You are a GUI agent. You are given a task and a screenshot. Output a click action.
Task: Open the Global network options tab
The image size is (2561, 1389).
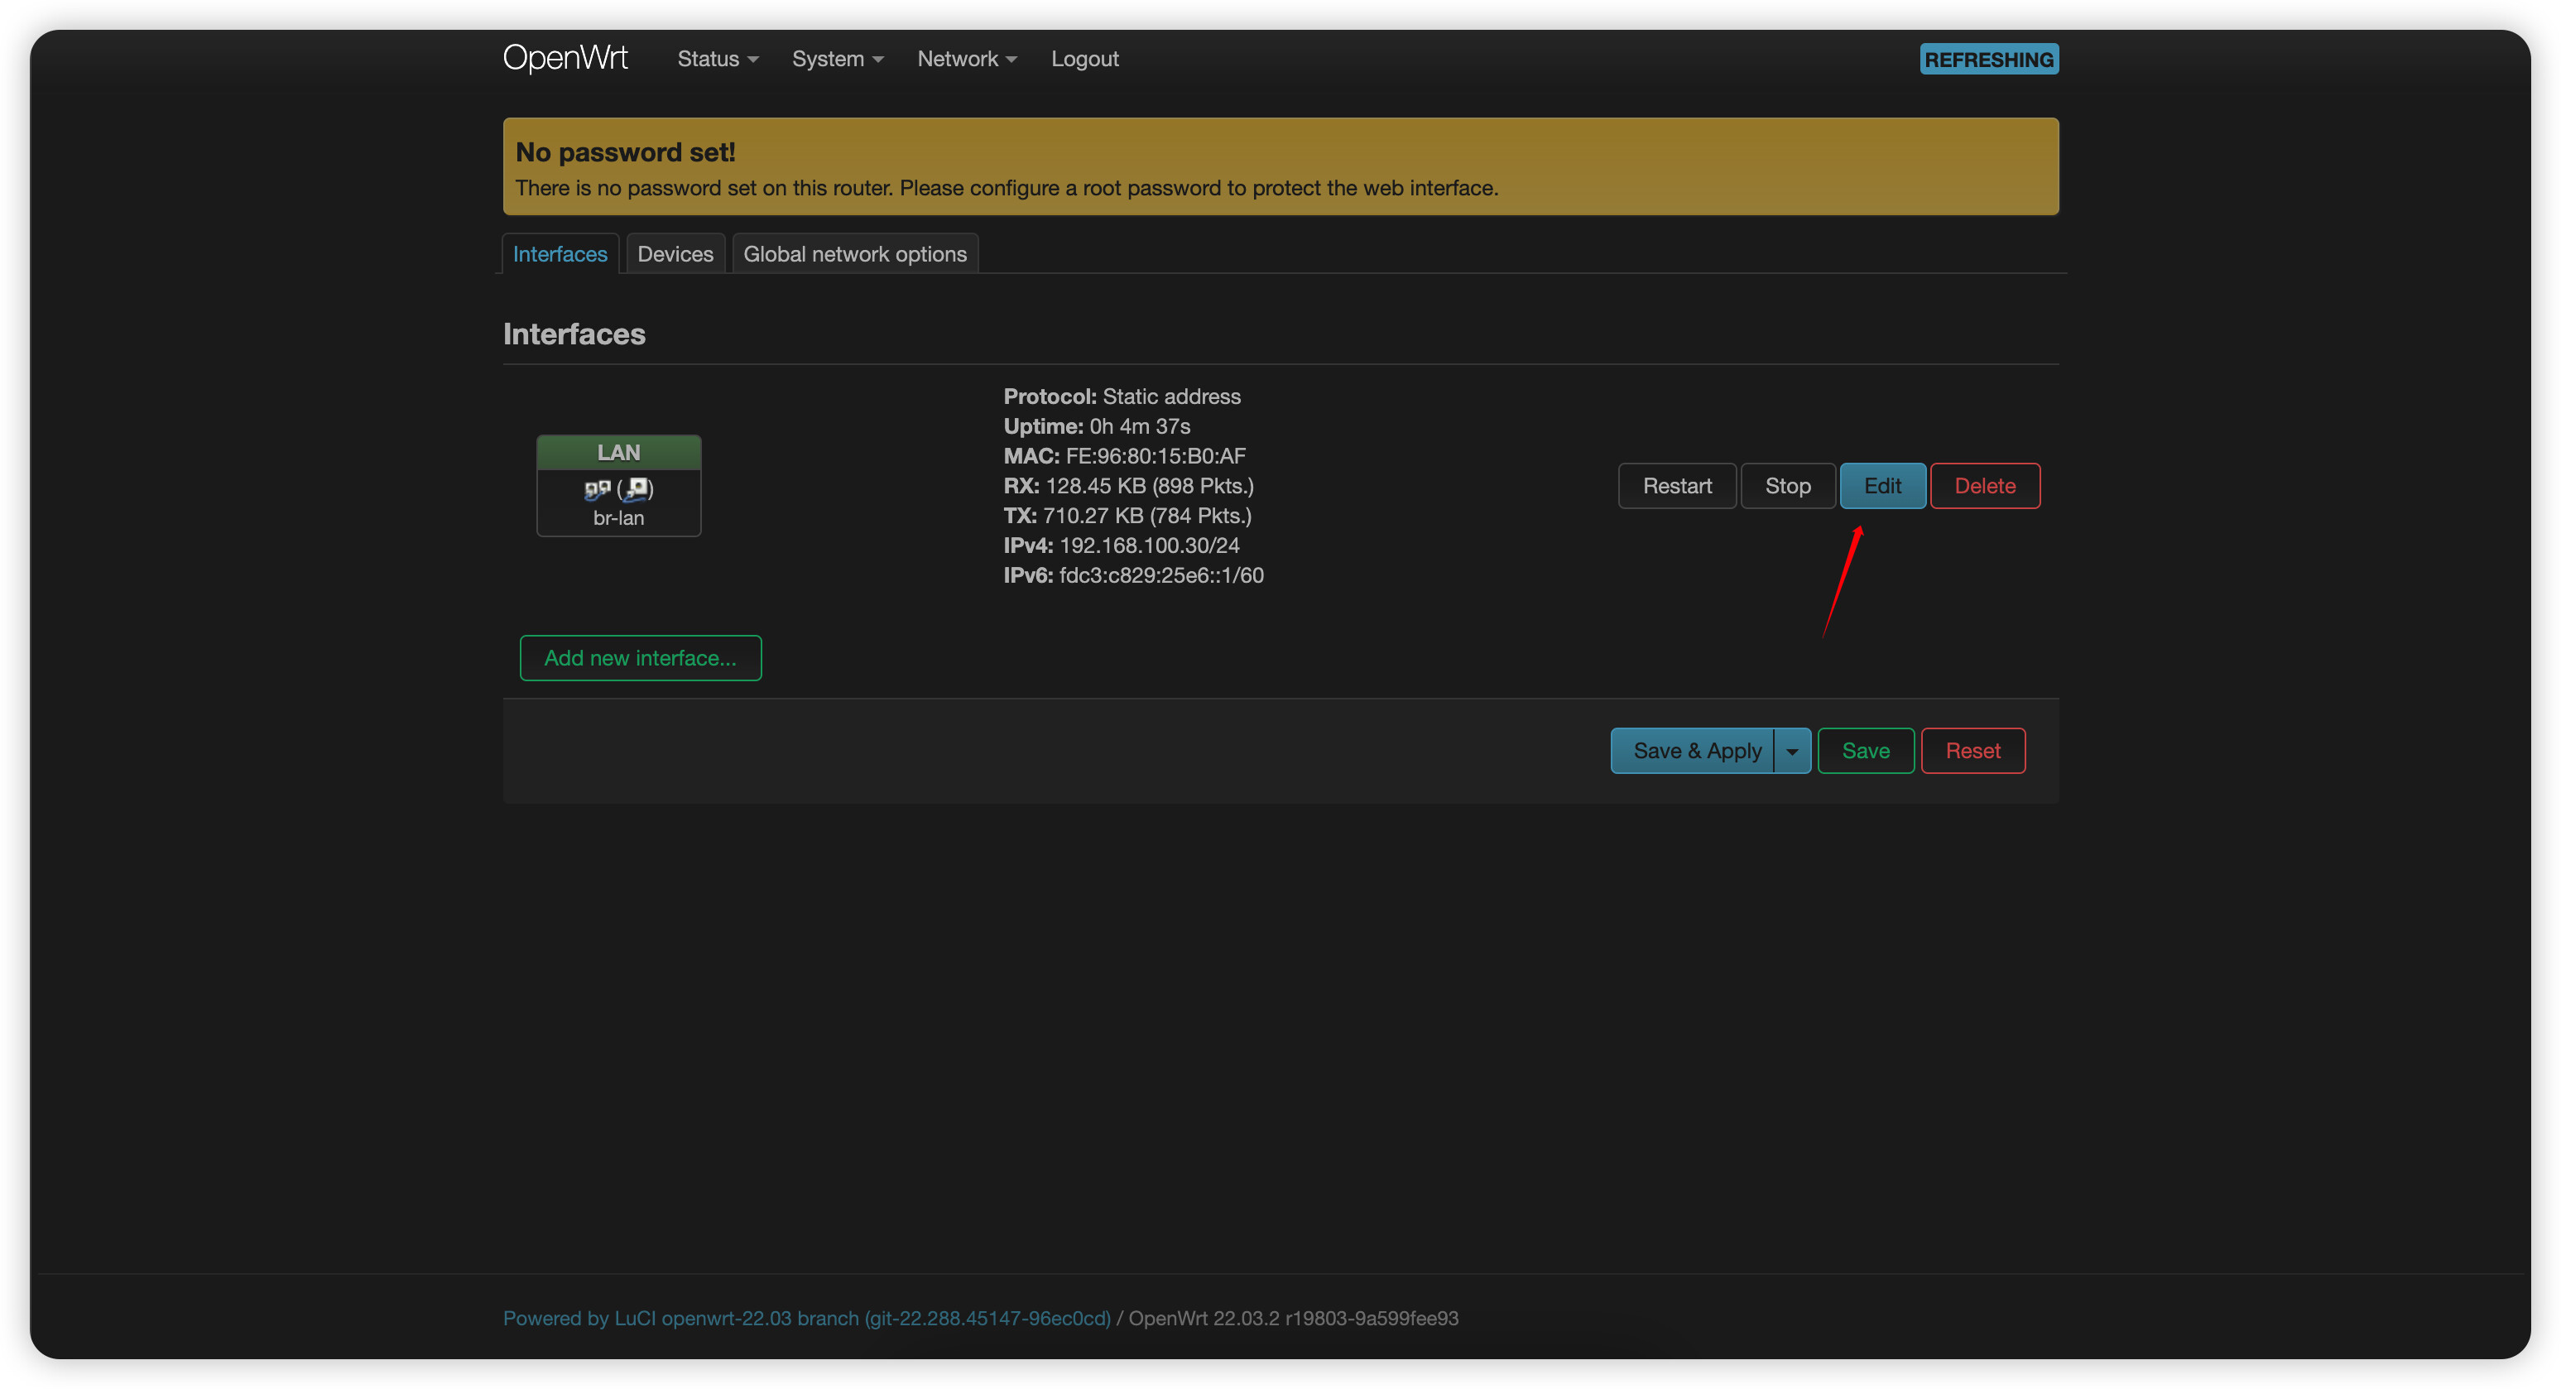[855, 253]
